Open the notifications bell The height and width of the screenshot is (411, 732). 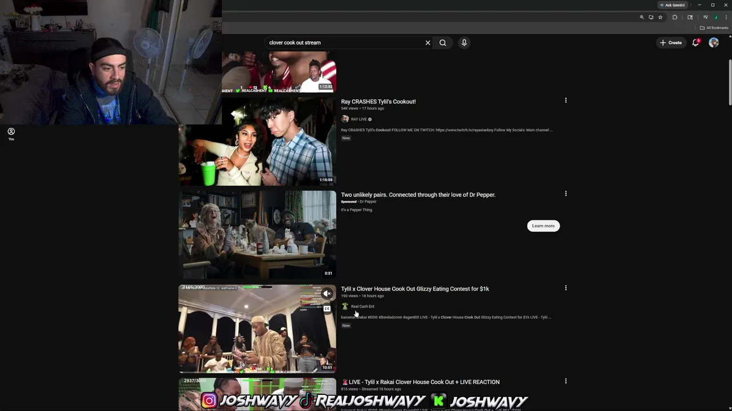[695, 43]
